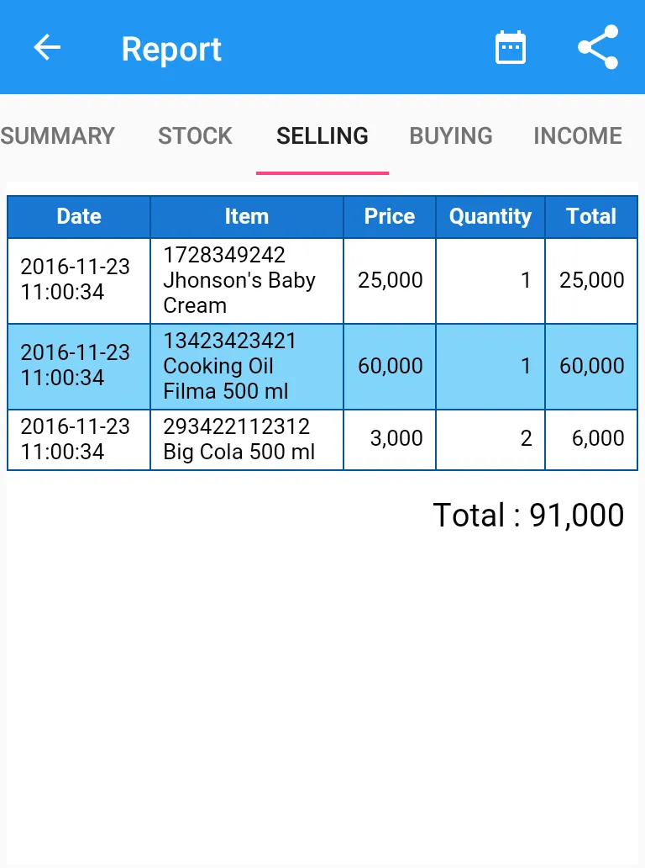
Task: Click quantity 1 in Baby Cream row
Action: [x=490, y=281]
